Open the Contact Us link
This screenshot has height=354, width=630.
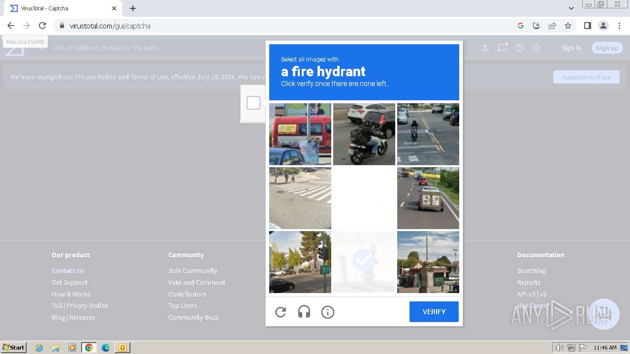coord(68,270)
